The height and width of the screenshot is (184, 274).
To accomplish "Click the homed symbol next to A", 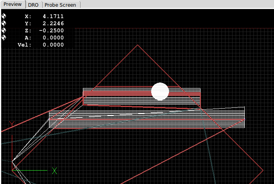I will pyautogui.click(x=4, y=38).
